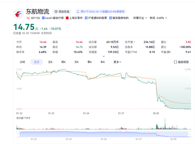Select the 五日 tab

(x=37, y=62)
